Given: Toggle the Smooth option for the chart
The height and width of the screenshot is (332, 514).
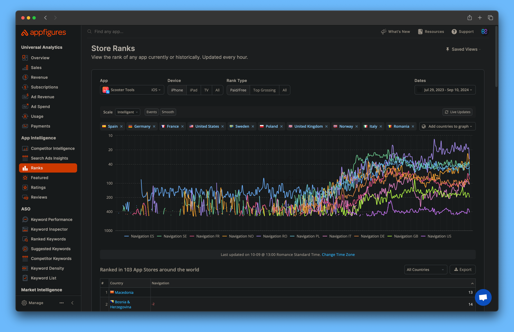Looking at the screenshot, I should pyautogui.click(x=168, y=112).
